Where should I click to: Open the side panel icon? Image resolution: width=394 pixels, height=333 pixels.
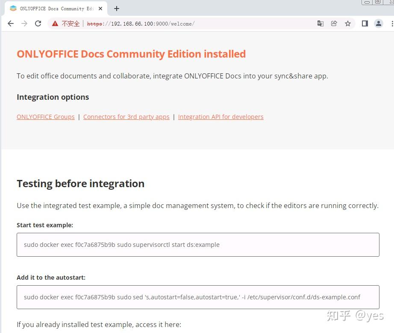365,23
